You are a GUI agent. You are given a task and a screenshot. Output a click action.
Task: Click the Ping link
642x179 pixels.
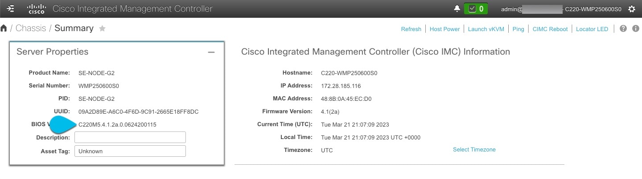coord(518,29)
